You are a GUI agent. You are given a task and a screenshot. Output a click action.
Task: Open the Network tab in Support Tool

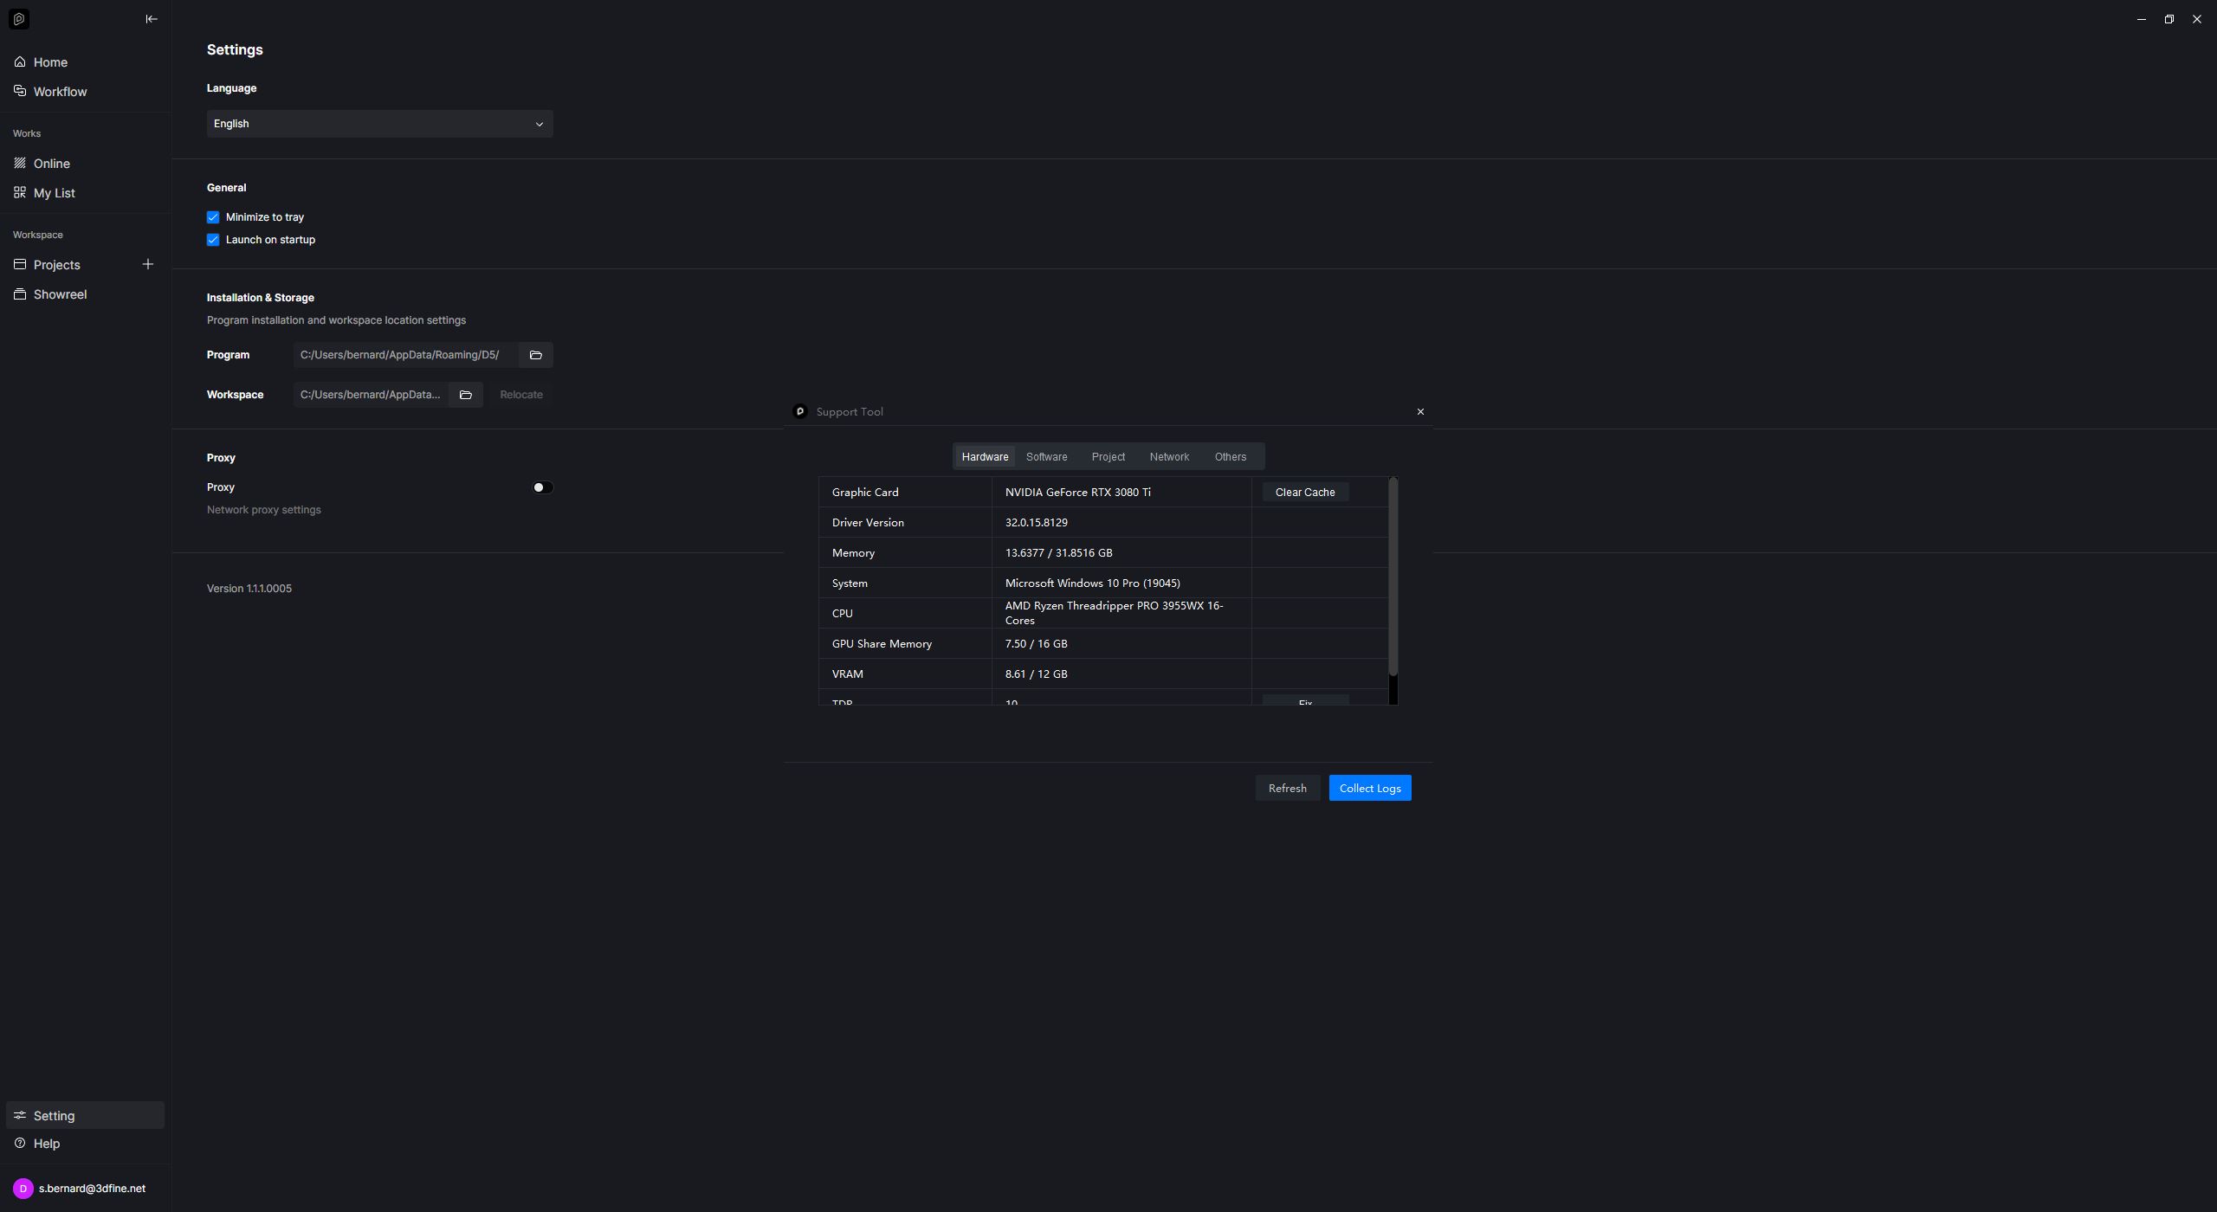point(1168,457)
